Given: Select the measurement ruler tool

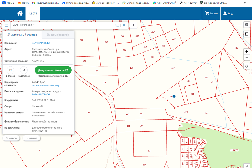Looking at the screenshot, I should pyautogui.click(x=246, y=34).
